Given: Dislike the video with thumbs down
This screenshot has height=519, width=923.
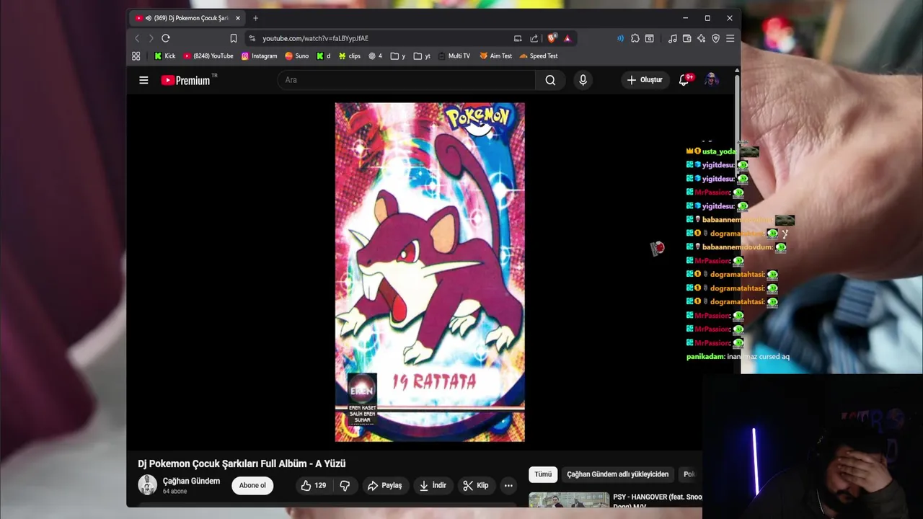Looking at the screenshot, I should click(345, 486).
